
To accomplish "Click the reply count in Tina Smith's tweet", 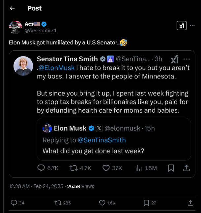I will [48, 168].
